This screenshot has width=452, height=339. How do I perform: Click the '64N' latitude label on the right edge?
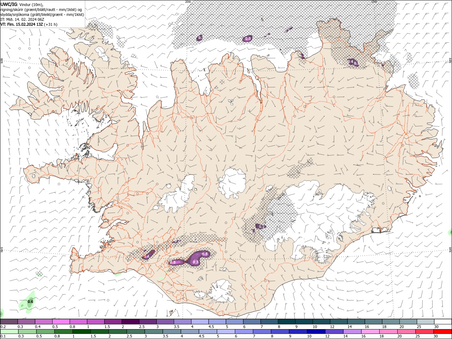(450, 249)
